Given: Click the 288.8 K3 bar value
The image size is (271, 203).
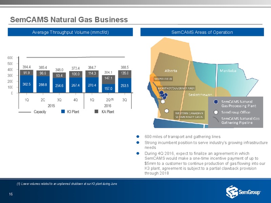Looking at the screenshot, I should (x=43, y=85).
